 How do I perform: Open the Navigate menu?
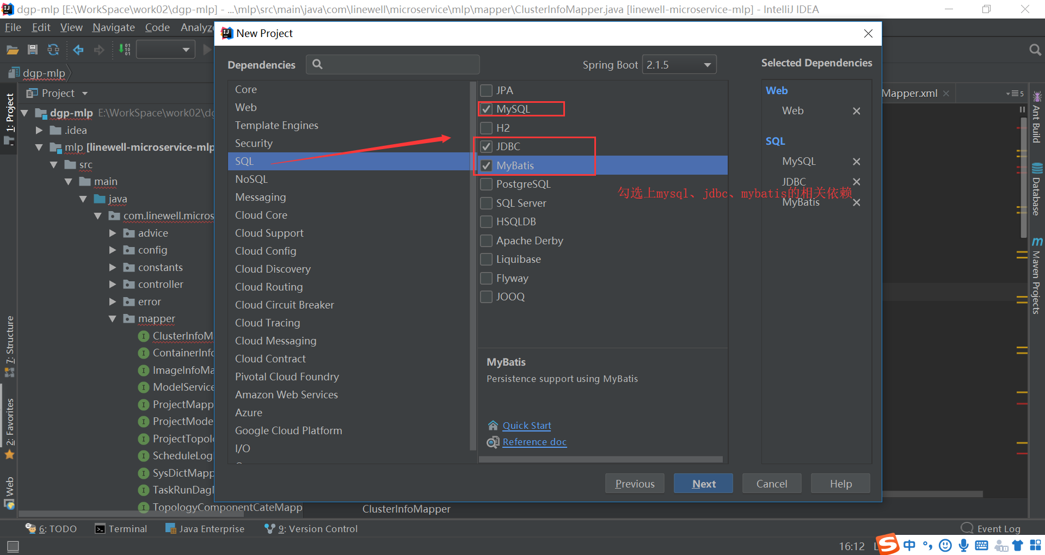pos(114,27)
